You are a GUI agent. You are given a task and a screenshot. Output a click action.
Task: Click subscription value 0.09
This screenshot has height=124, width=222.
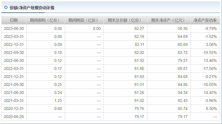point(58,45)
